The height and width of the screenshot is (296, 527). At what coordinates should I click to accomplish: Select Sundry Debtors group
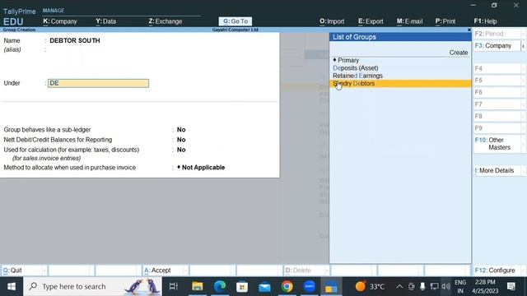[x=400, y=83]
